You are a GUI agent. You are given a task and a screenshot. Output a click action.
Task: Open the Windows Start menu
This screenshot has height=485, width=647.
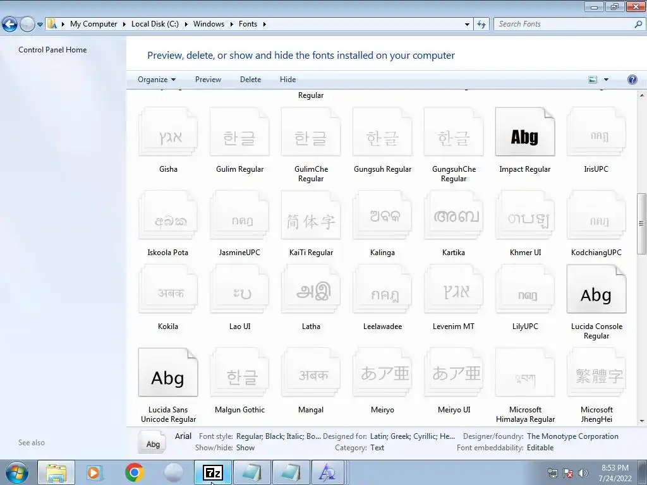[x=16, y=472]
